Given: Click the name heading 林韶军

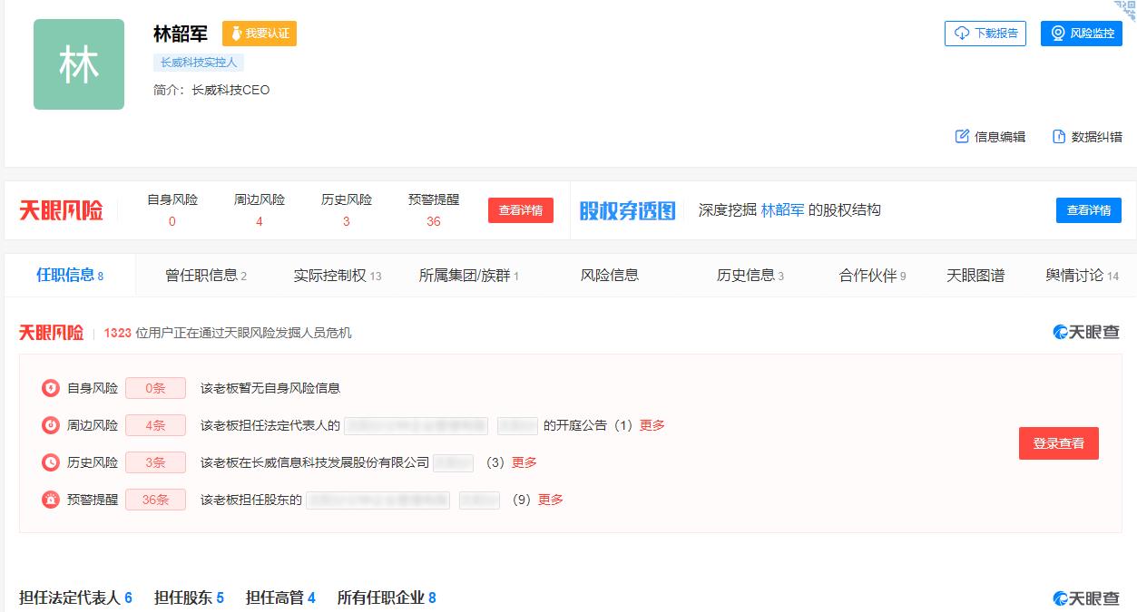Looking at the screenshot, I should (181, 34).
